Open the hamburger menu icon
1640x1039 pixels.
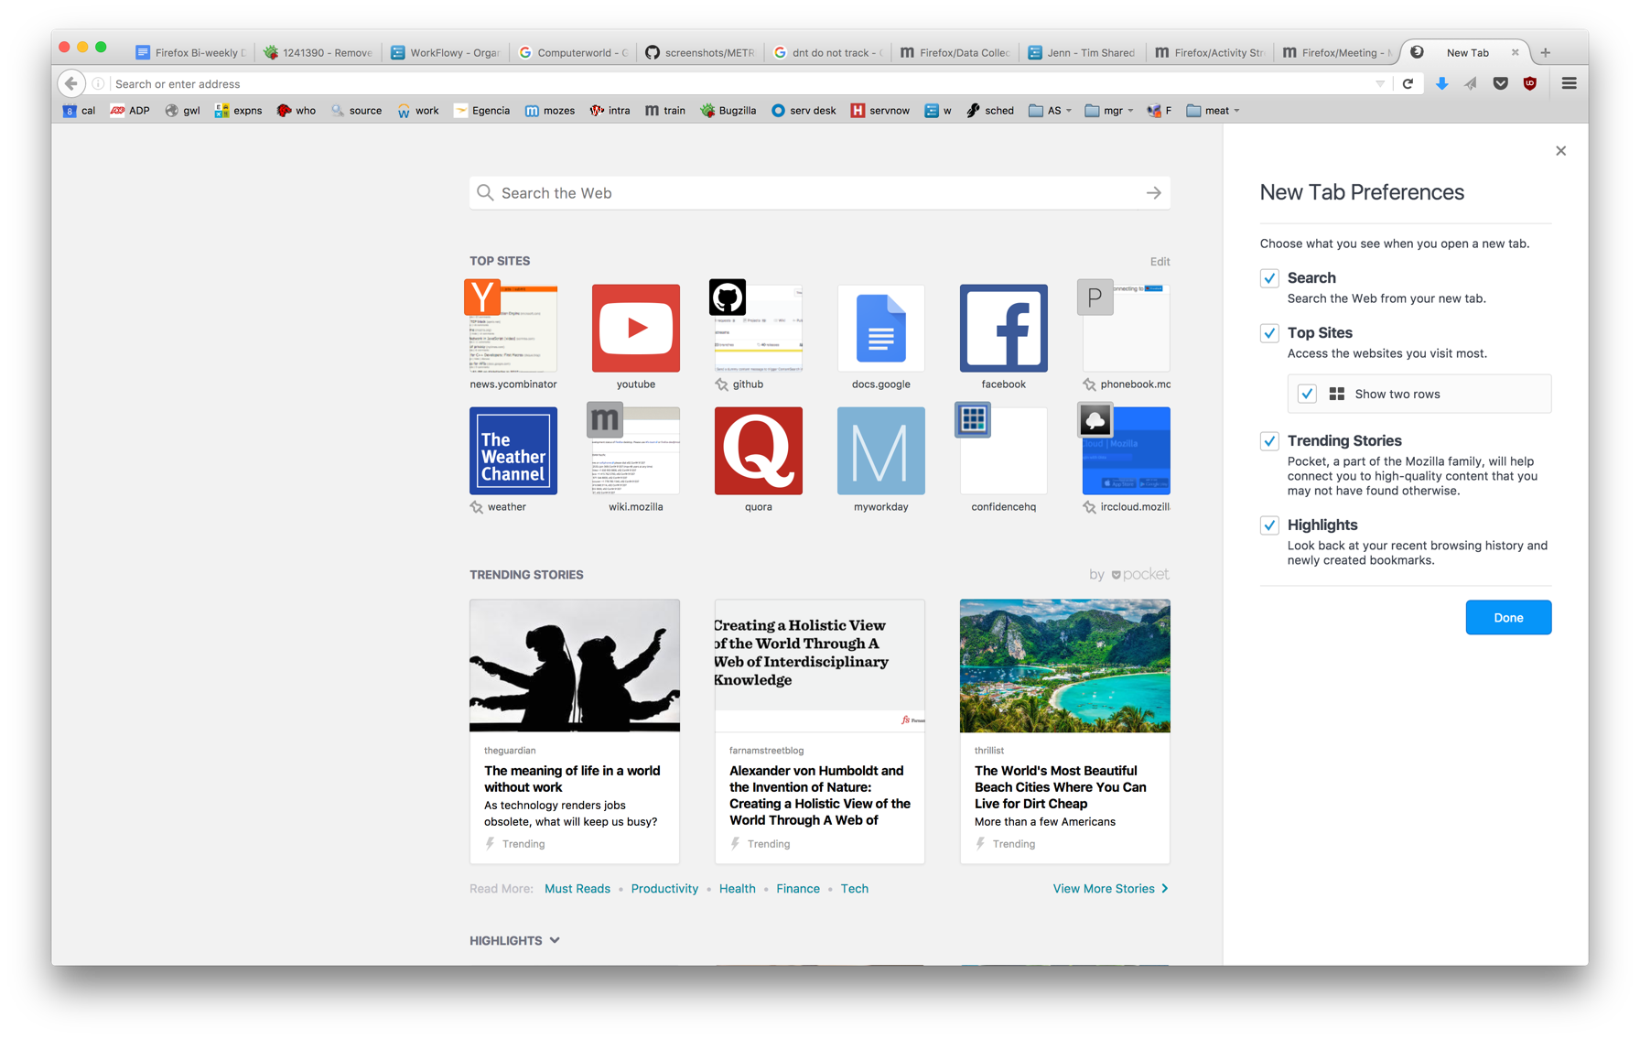(x=1569, y=83)
